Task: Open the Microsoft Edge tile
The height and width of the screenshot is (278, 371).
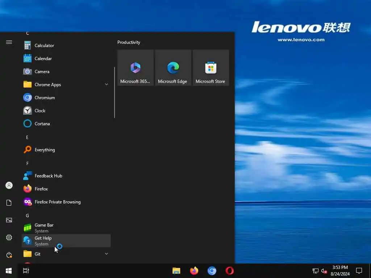Action: [173, 68]
